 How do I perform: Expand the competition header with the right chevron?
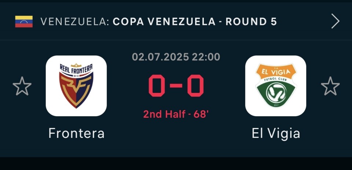click(335, 21)
